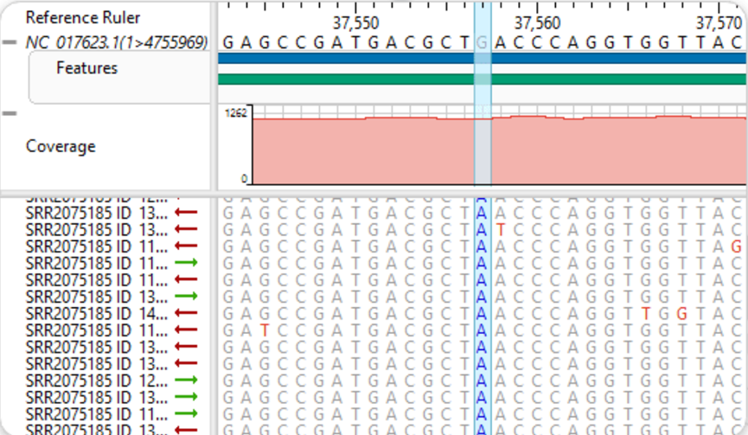Select the blue feature annotation bar
748x435 pixels.
point(481,59)
